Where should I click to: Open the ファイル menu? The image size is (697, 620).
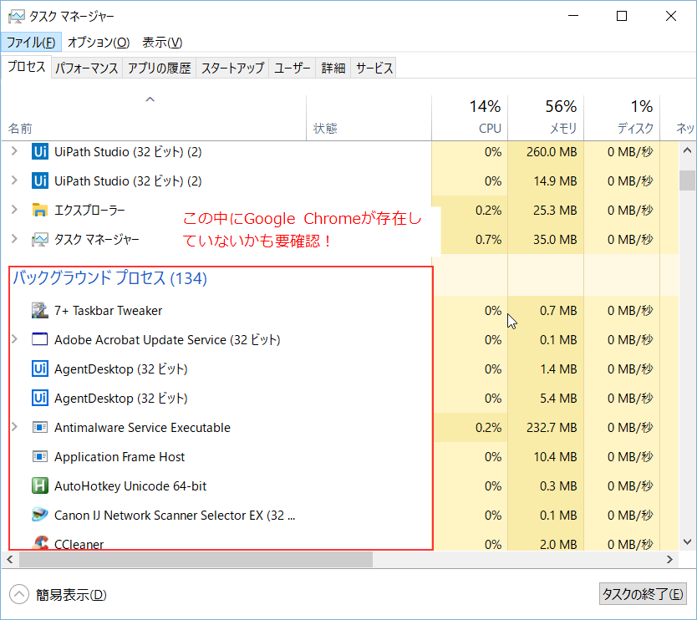(31, 43)
